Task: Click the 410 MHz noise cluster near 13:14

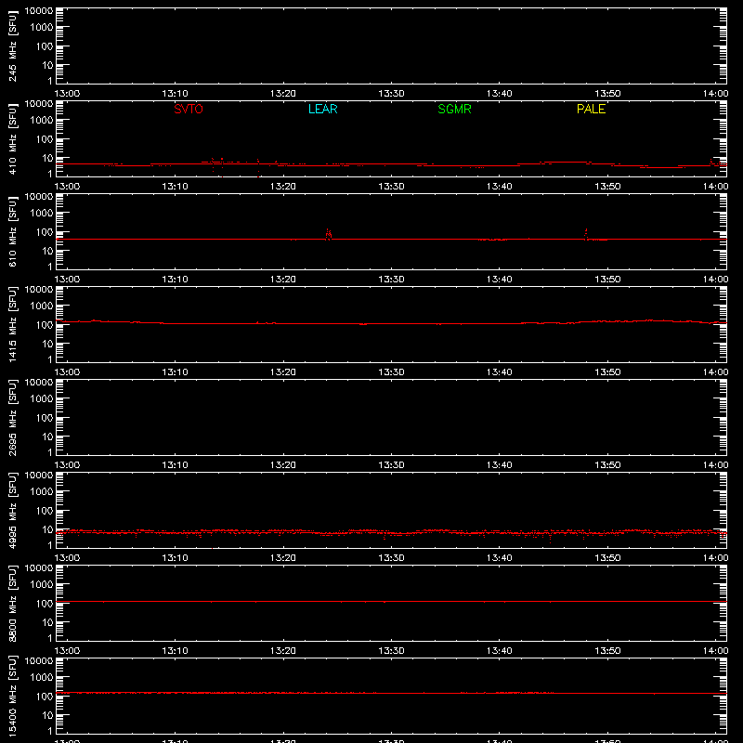Action: click(x=217, y=166)
